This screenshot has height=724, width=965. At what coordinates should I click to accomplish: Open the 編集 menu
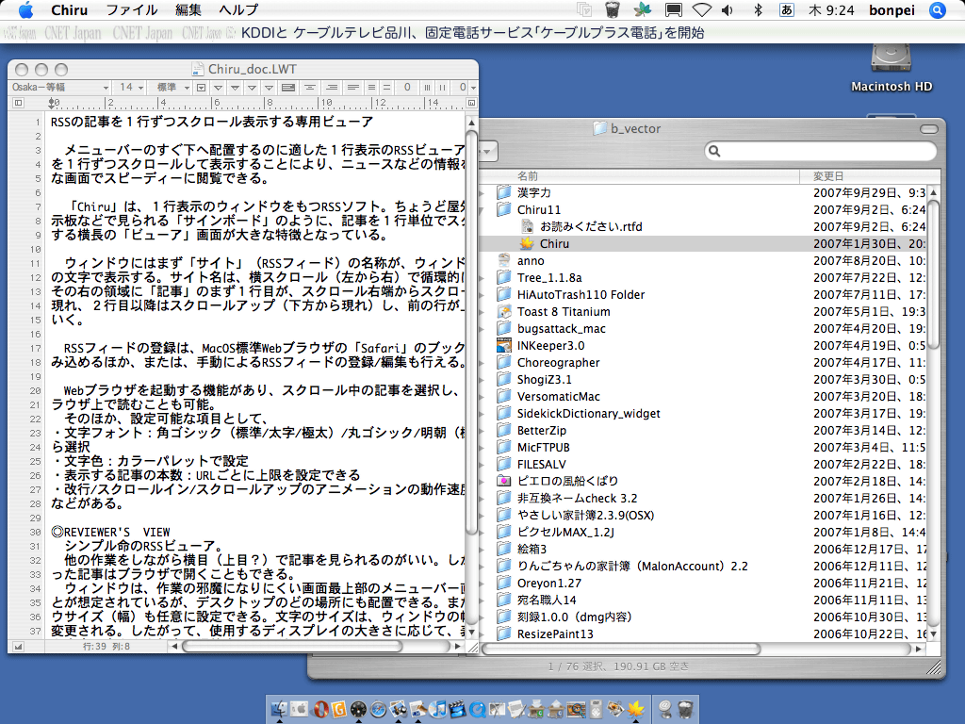point(188,10)
